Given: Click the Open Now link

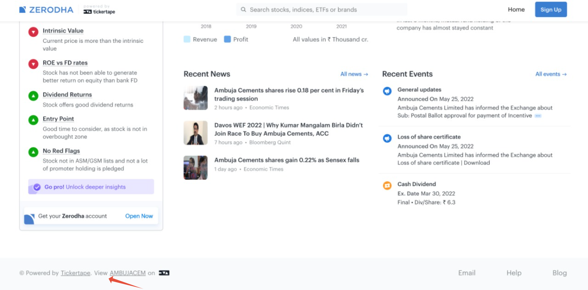Looking at the screenshot, I should [x=139, y=216].
